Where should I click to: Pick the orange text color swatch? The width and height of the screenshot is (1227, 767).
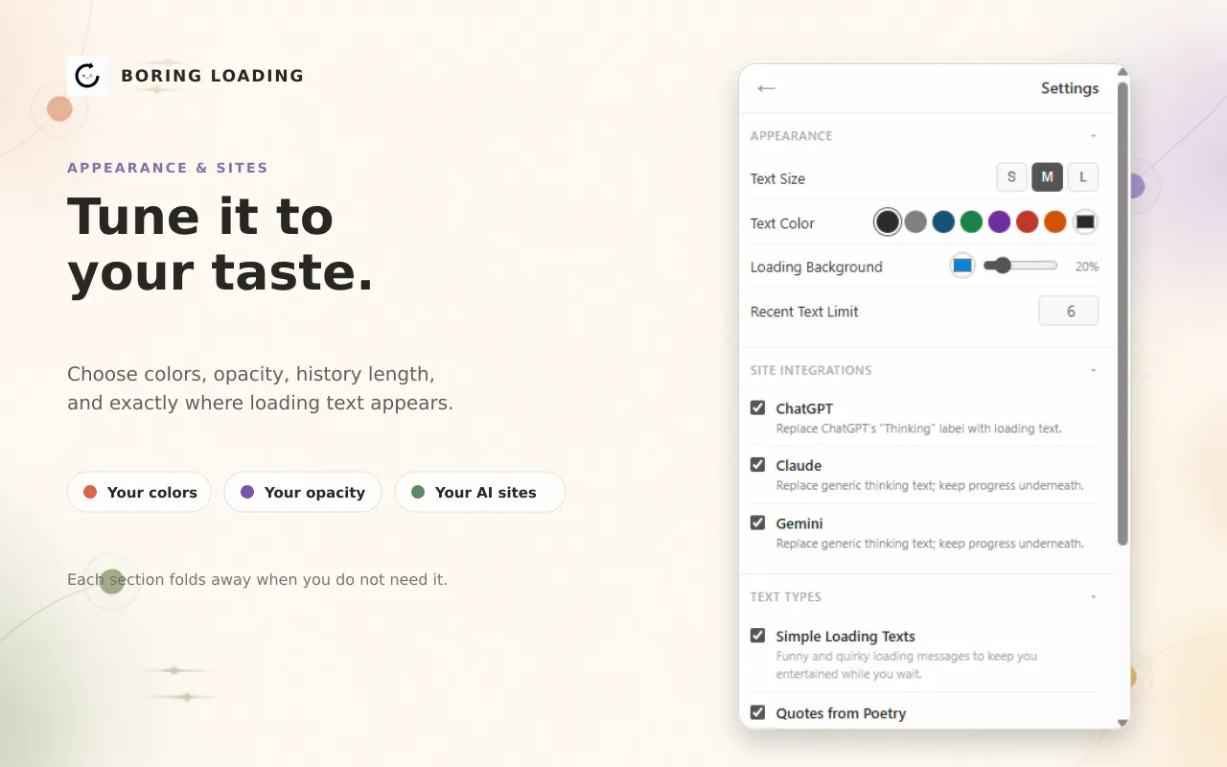click(x=1054, y=222)
